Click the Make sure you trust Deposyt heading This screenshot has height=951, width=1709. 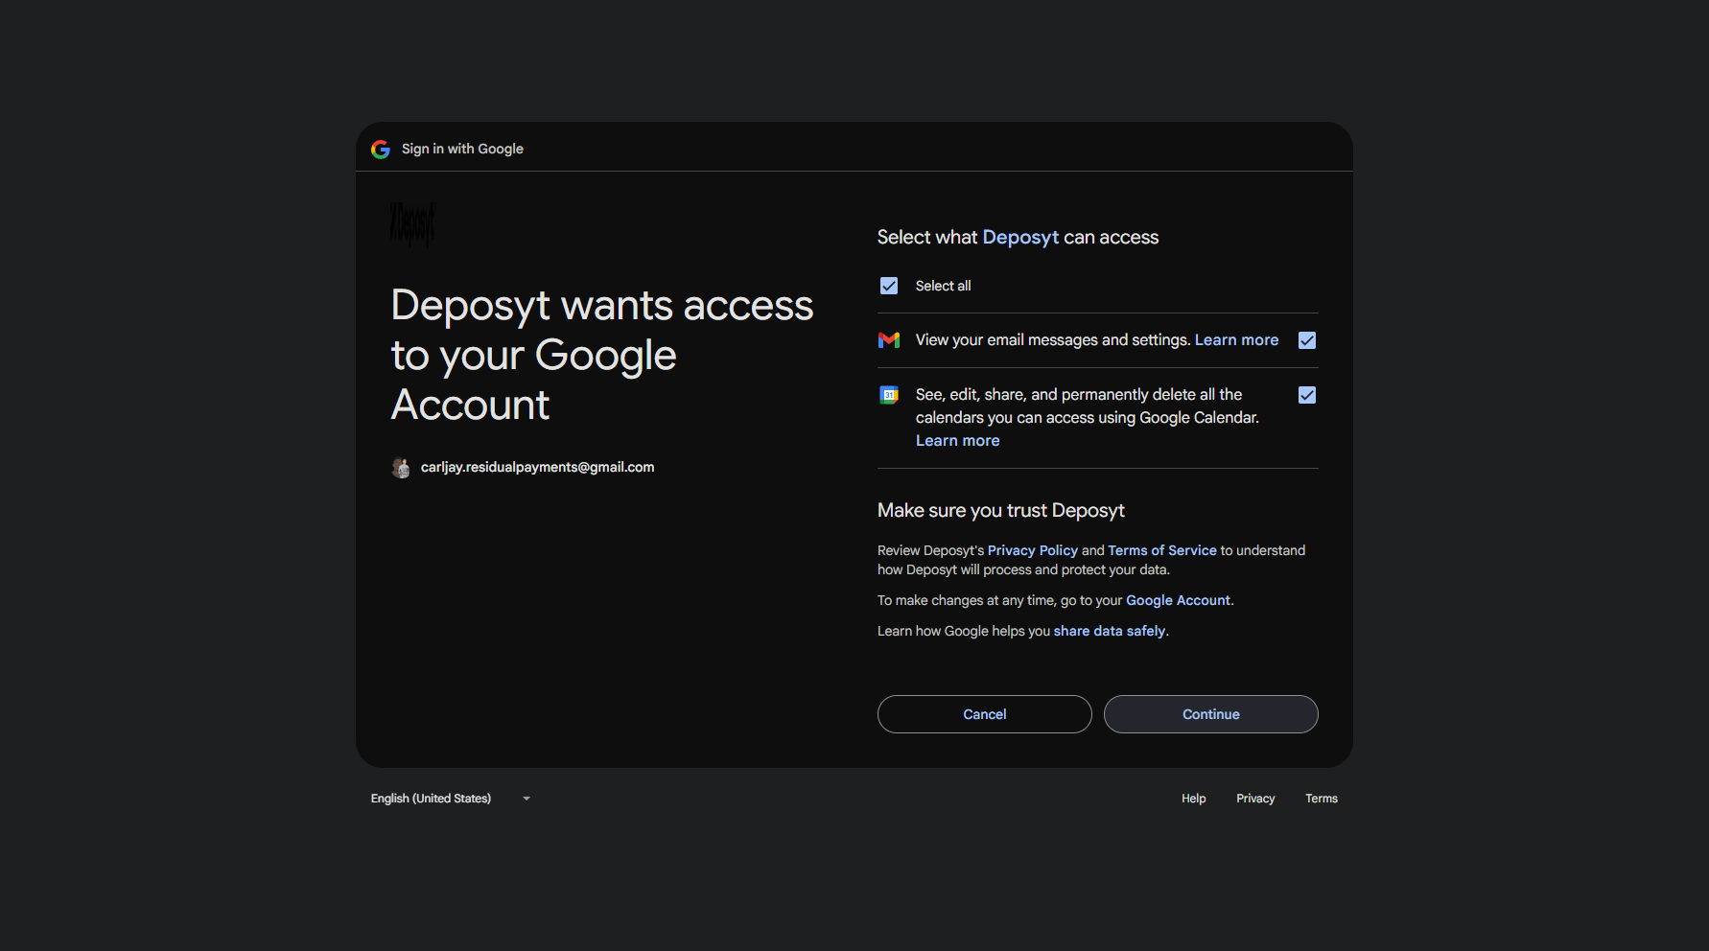pyautogui.click(x=1001, y=511)
